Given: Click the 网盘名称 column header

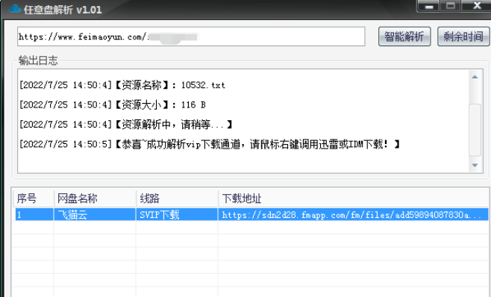Looking at the screenshot, I should (96, 198).
